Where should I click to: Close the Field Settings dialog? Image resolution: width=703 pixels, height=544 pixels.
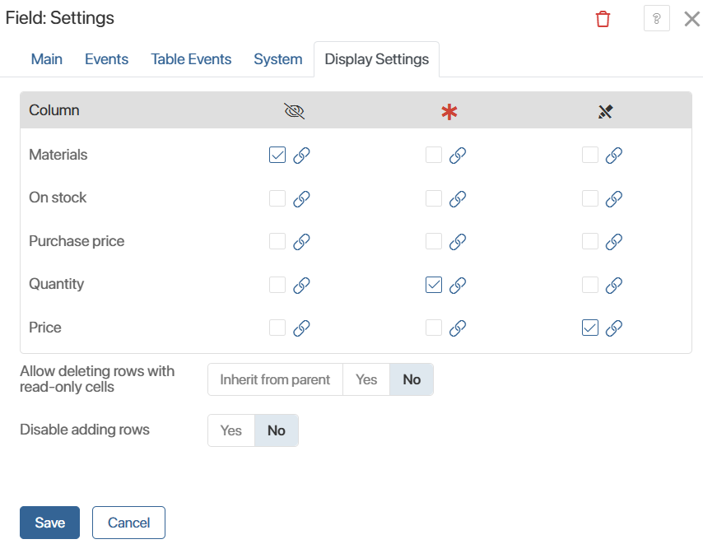[691, 19]
